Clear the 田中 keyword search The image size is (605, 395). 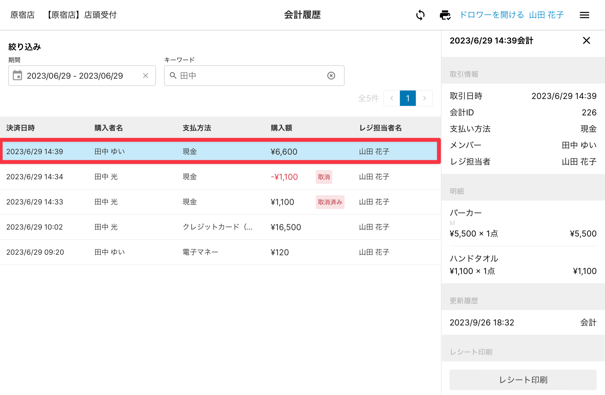click(331, 75)
